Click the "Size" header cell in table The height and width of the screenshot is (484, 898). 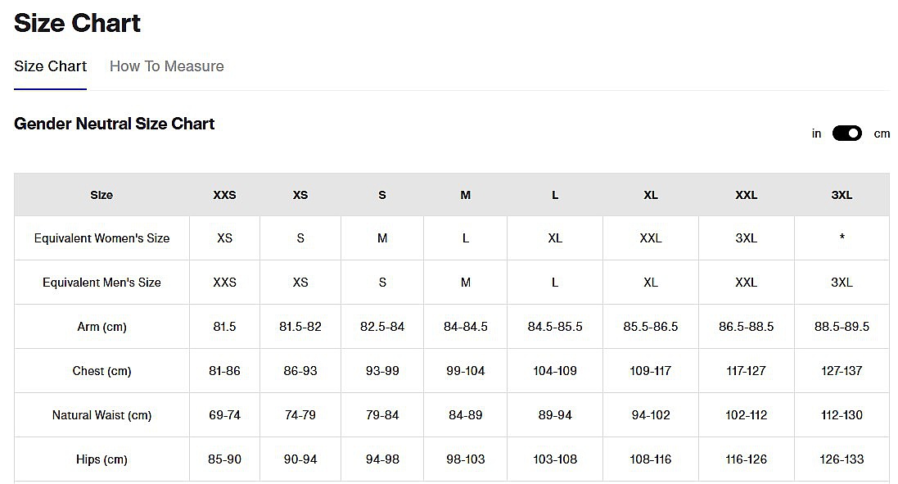pos(102,195)
